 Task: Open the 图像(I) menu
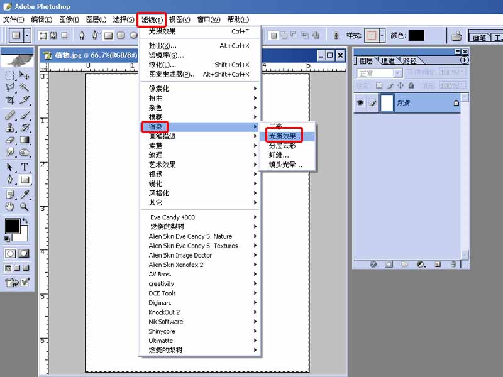pos(69,19)
